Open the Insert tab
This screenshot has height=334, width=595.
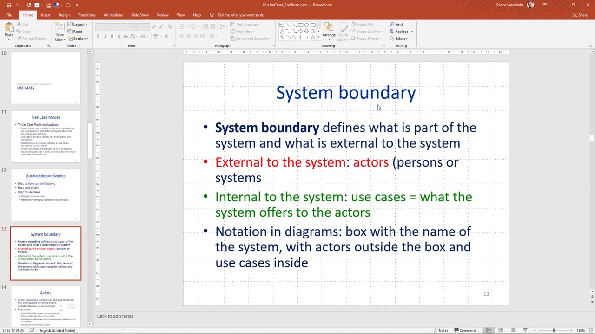[46, 15]
